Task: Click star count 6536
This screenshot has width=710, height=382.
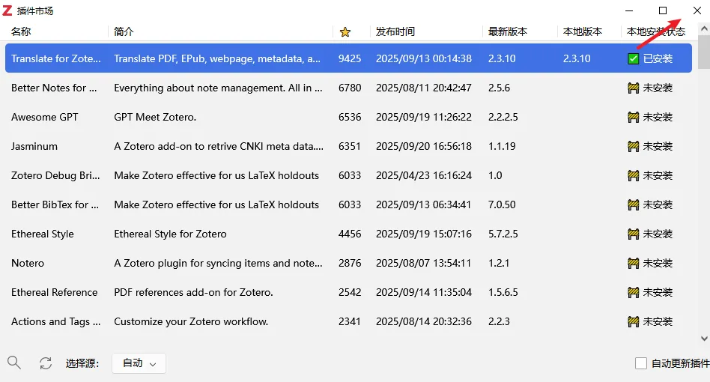Action: pyautogui.click(x=350, y=118)
